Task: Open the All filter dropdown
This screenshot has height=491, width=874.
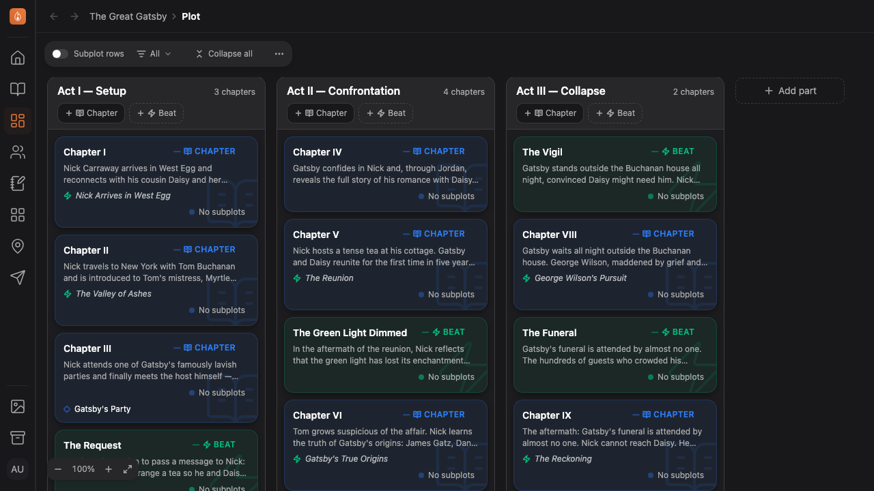Action: [154, 54]
